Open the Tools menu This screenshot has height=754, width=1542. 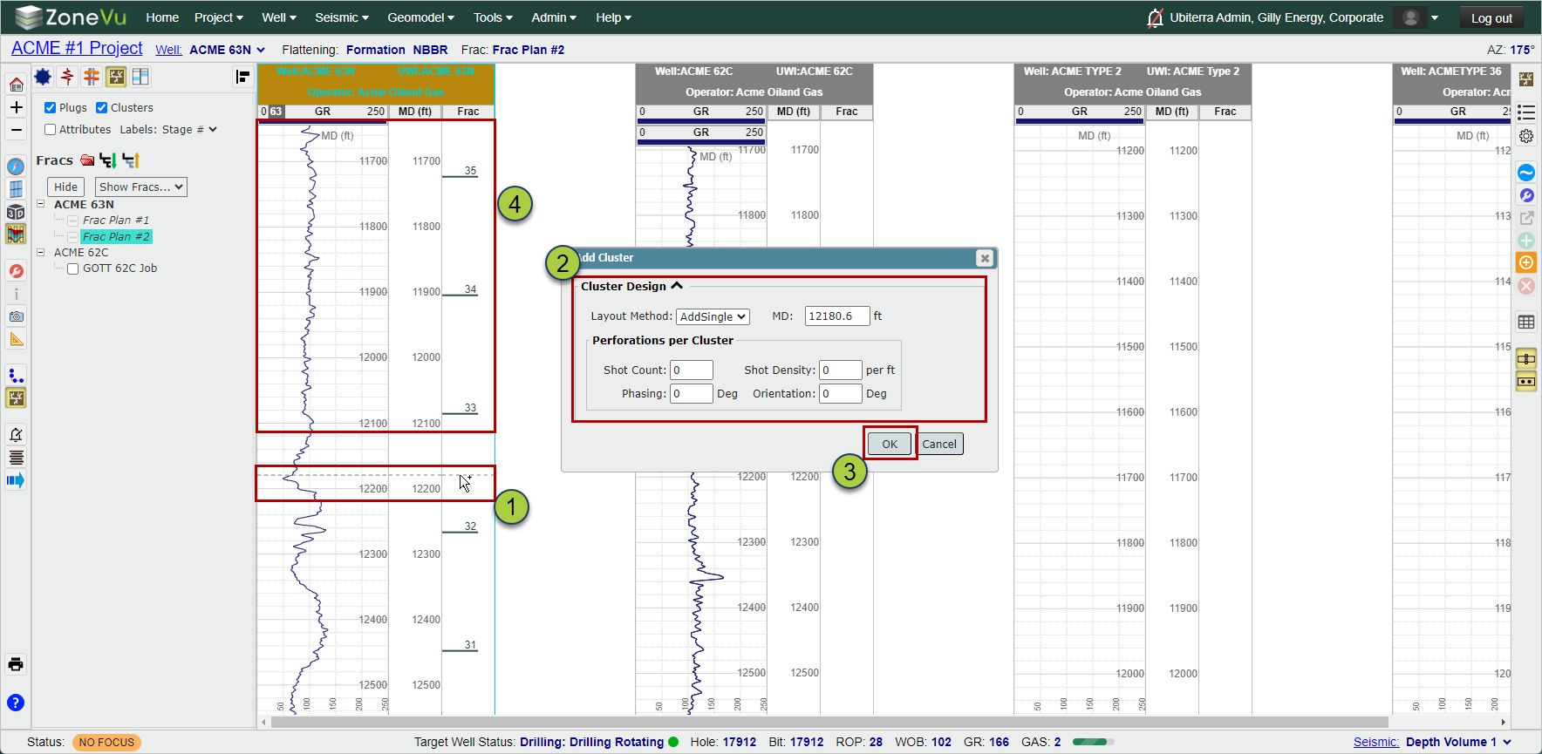coord(493,17)
